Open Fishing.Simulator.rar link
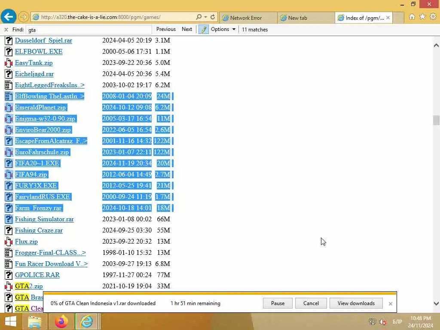 point(44,219)
